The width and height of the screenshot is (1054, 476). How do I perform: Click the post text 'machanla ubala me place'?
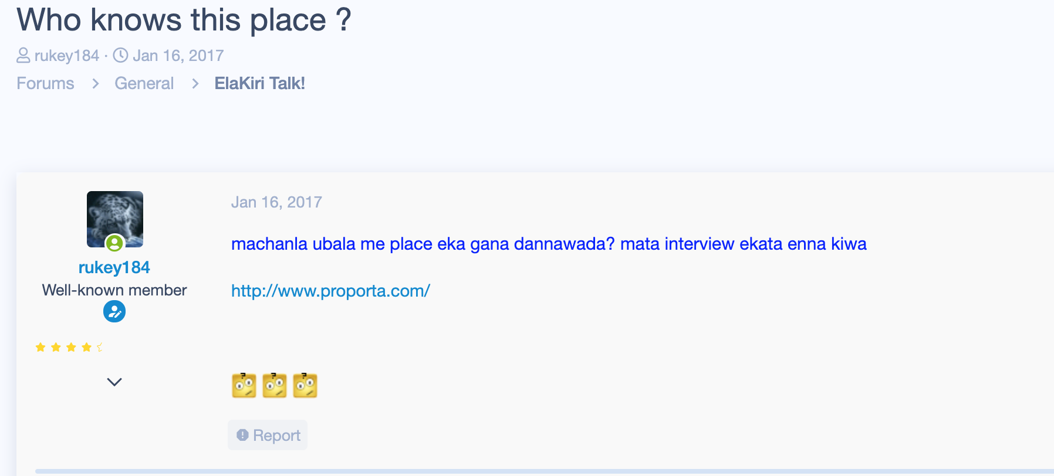pos(332,244)
